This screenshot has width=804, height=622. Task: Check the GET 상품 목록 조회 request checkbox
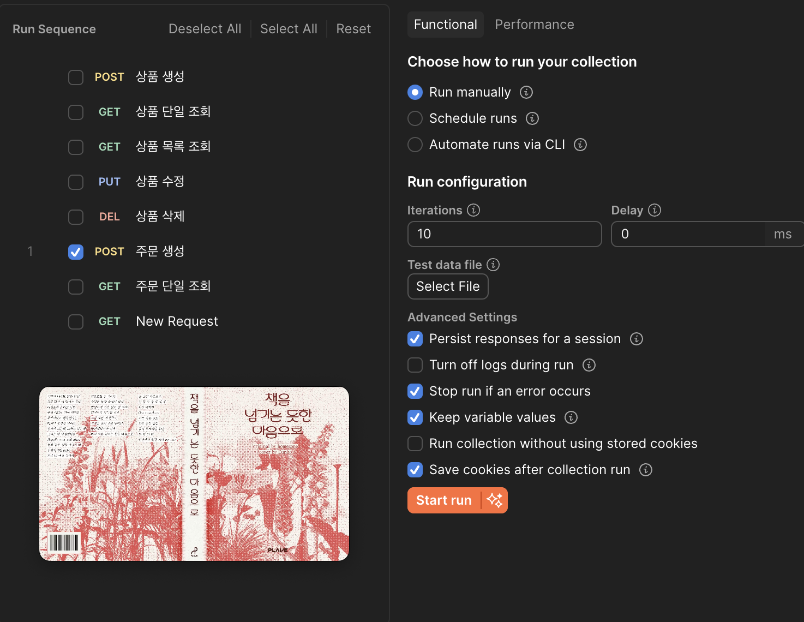pos(76,147)
